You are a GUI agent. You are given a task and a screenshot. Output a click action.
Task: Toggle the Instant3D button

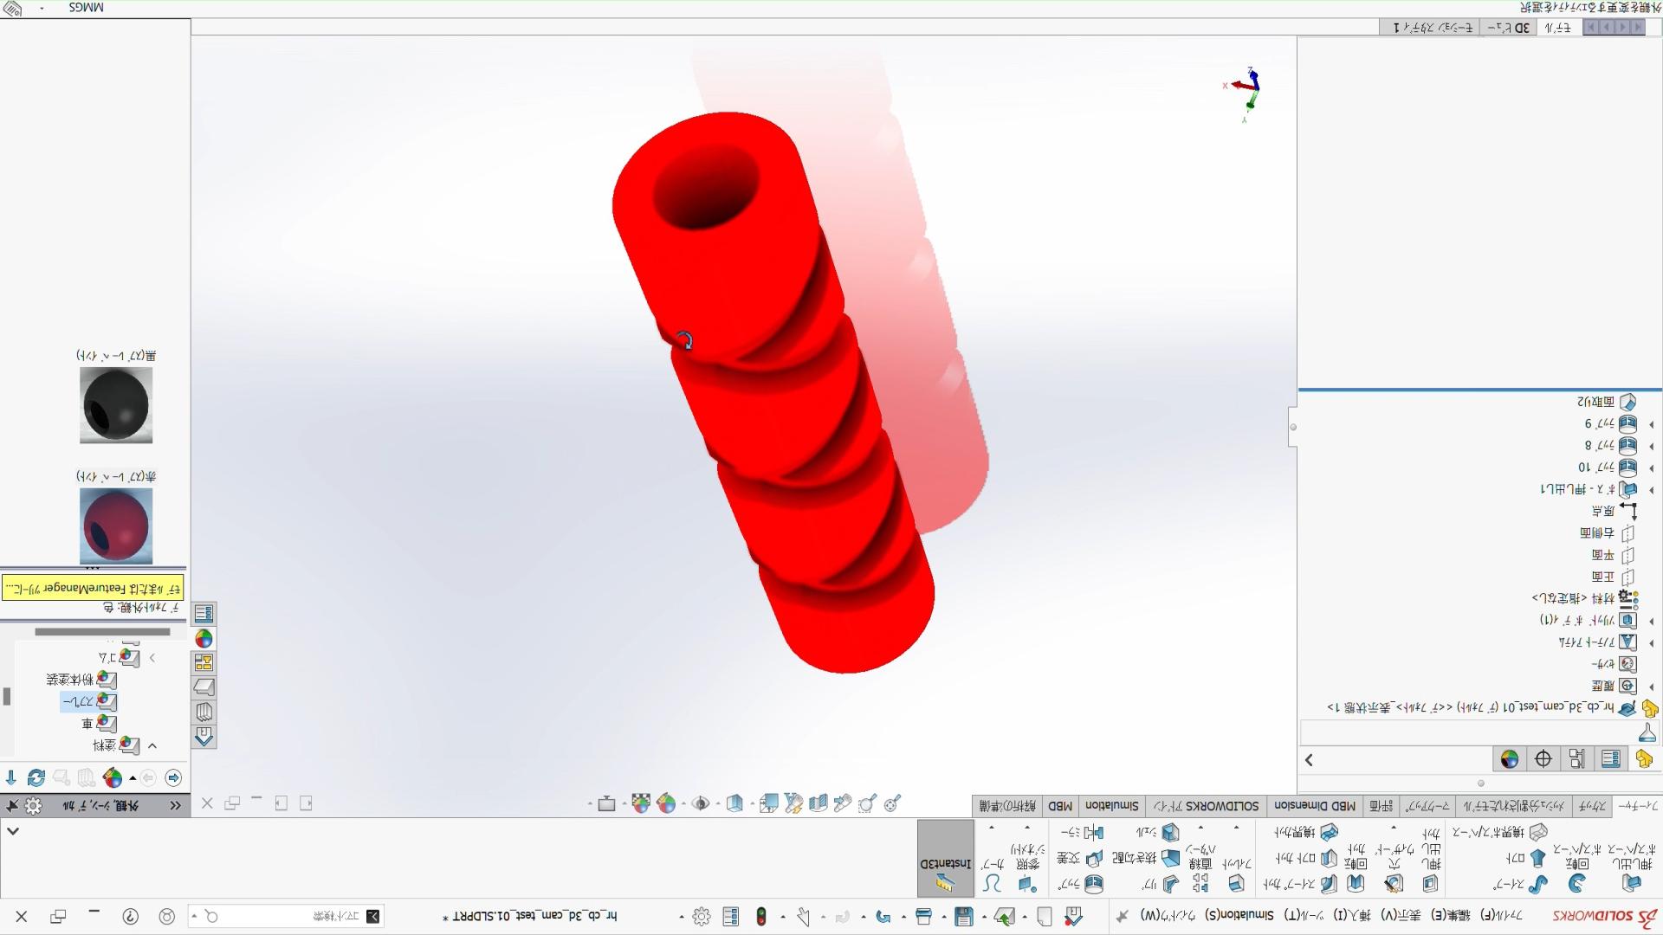click(x=946, y=859)
